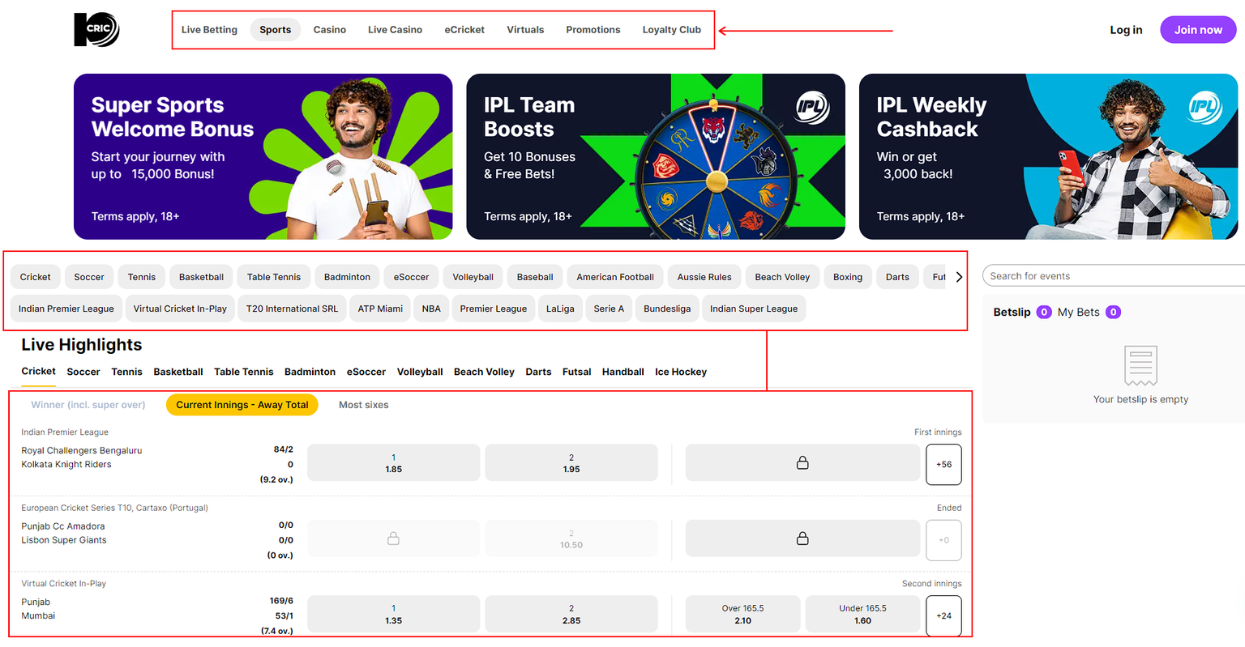
Task: Click the Betslip count badge
Action: click(1044, 313)
